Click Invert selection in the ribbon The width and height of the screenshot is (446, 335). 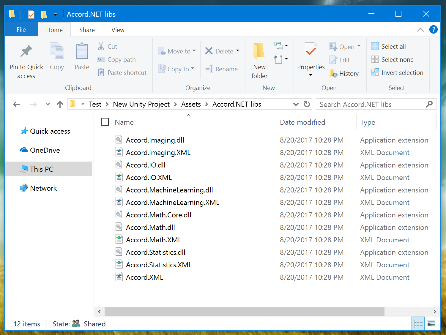[397, 73]
